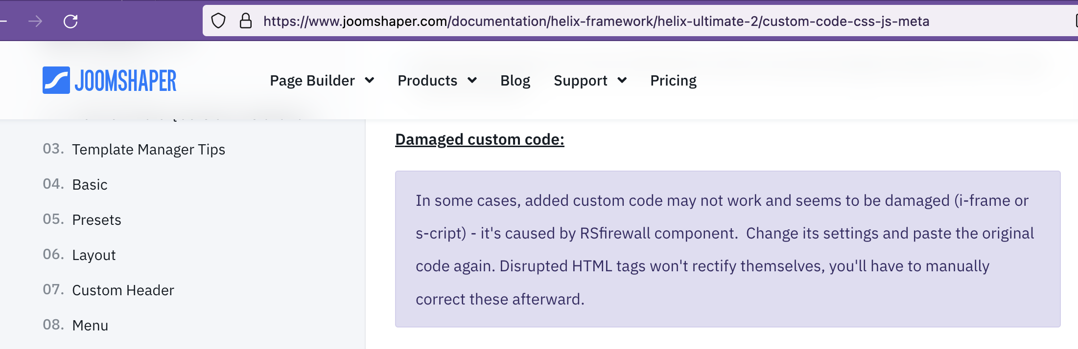Open the Pricing menu item

(x=673, y=81)
